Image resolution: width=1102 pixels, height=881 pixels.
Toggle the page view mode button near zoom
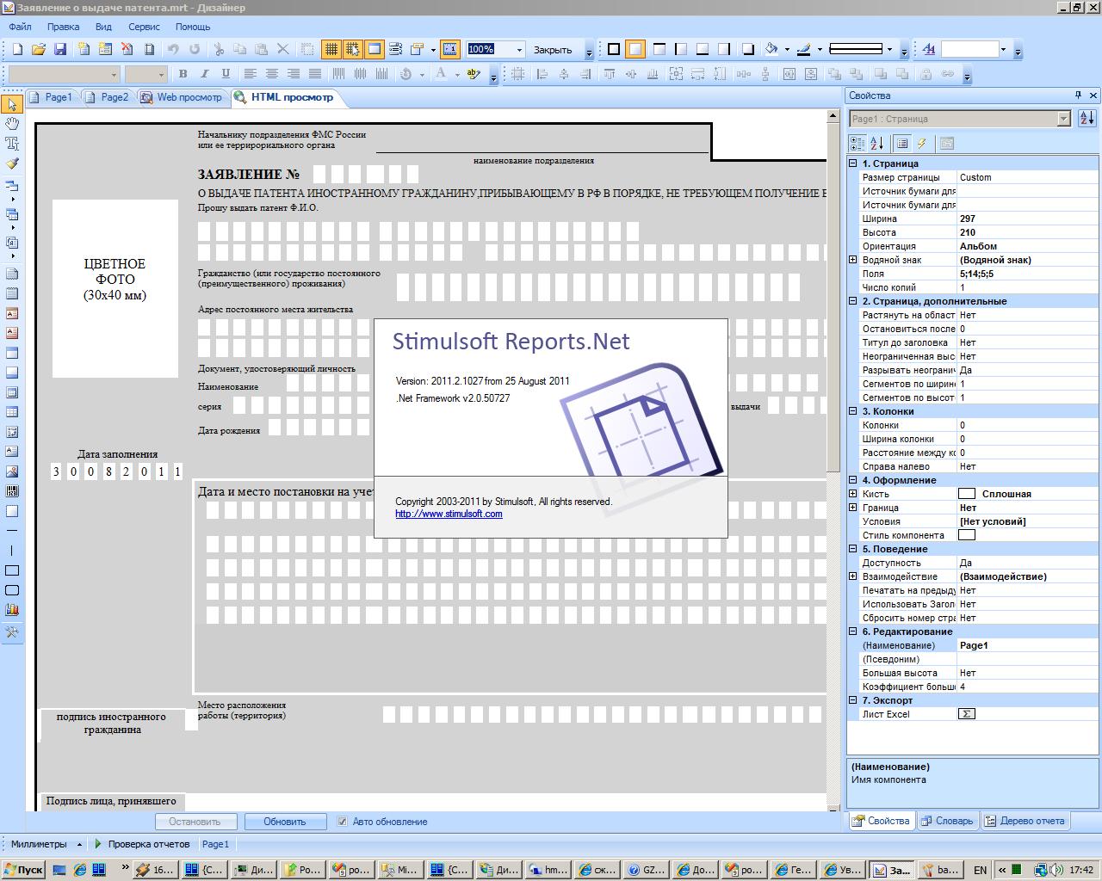(x=449, y=50)
